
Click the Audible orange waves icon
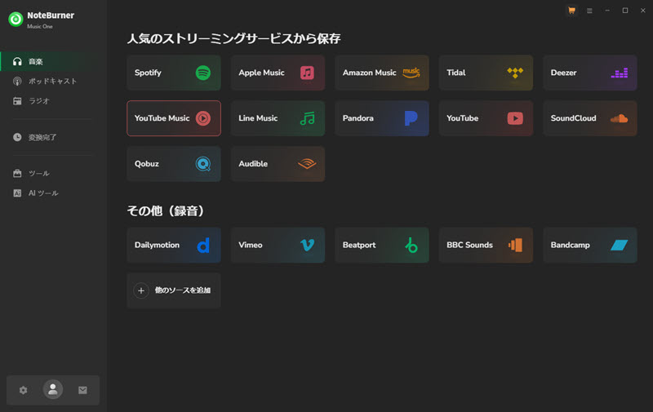[x=307, y=164]
